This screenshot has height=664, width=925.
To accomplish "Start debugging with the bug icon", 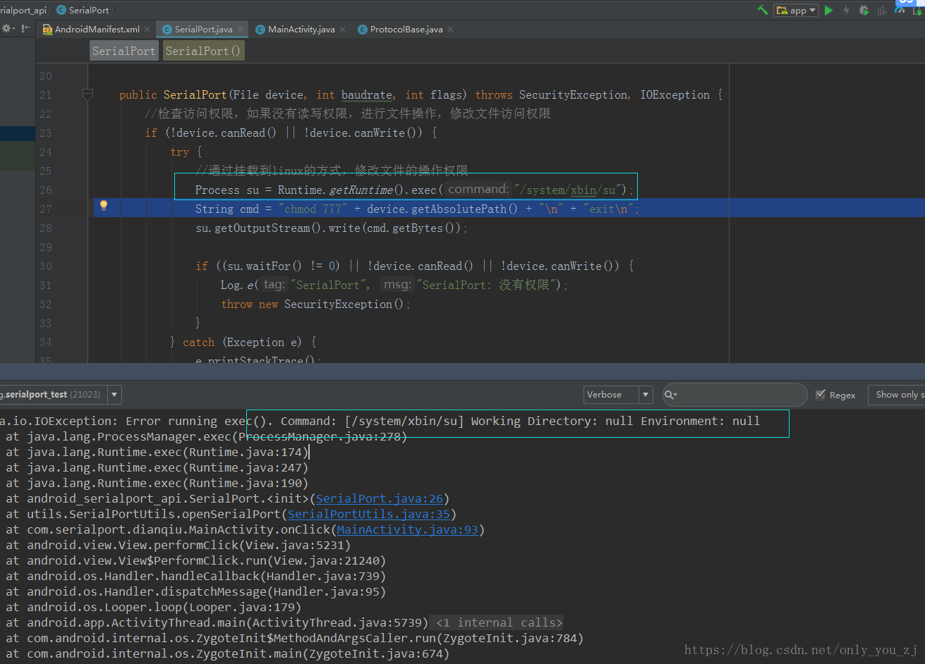I will (x=864, y=10).
